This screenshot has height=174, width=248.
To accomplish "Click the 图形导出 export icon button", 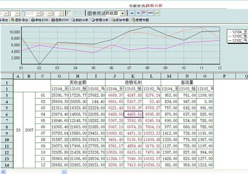I will pos(20,20).
